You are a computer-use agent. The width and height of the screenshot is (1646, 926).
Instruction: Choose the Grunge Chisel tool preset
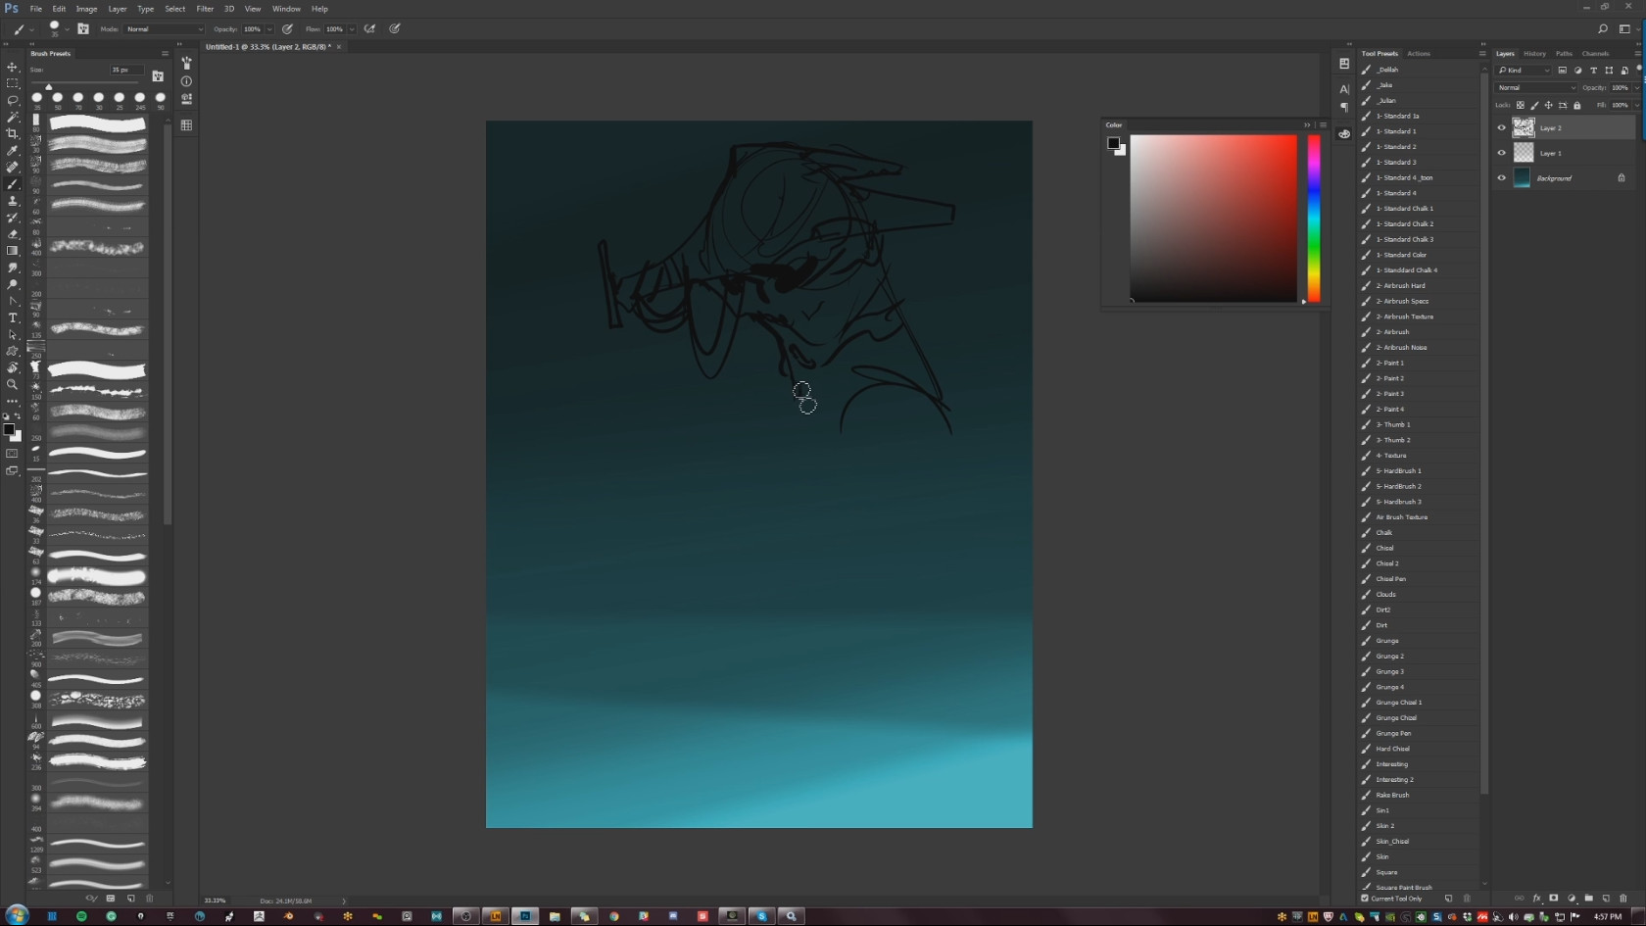[x=1396, y=718]
